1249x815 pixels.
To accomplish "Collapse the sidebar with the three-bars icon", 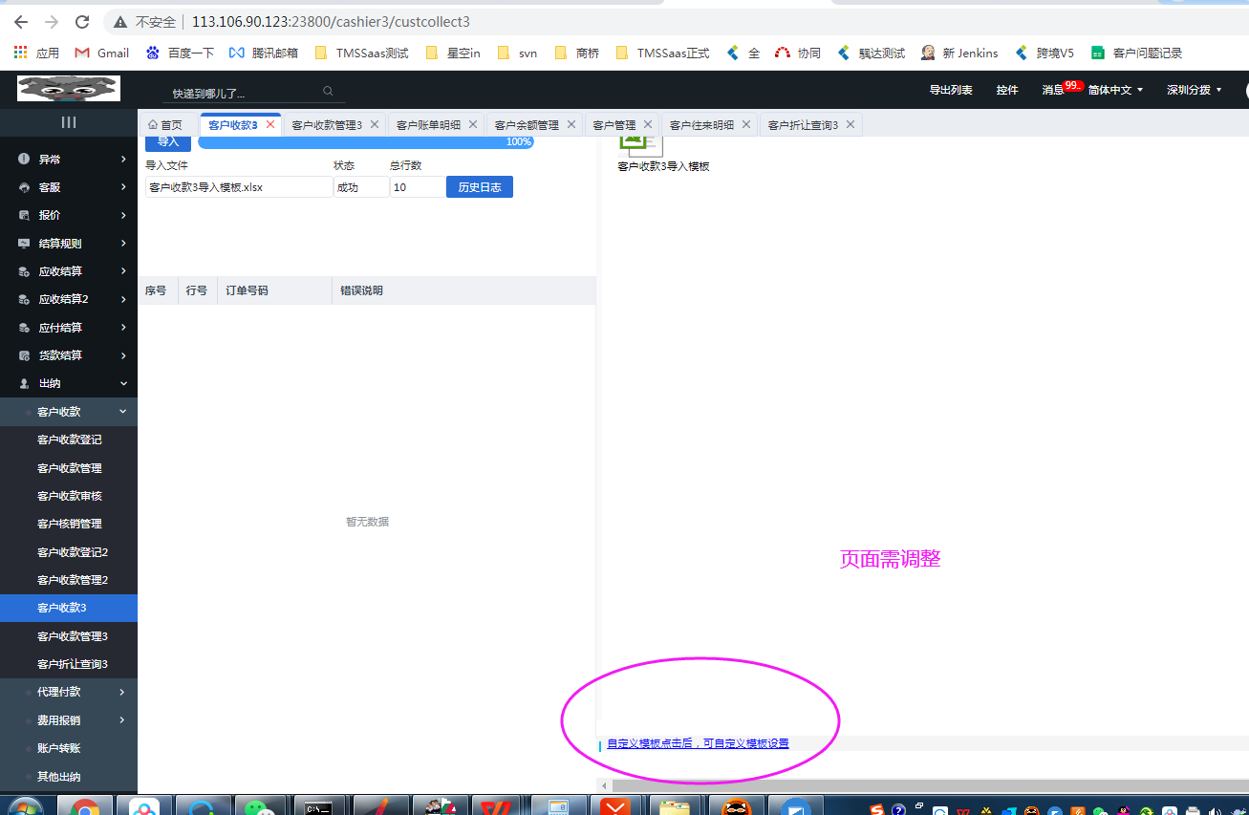I will 69,122.
